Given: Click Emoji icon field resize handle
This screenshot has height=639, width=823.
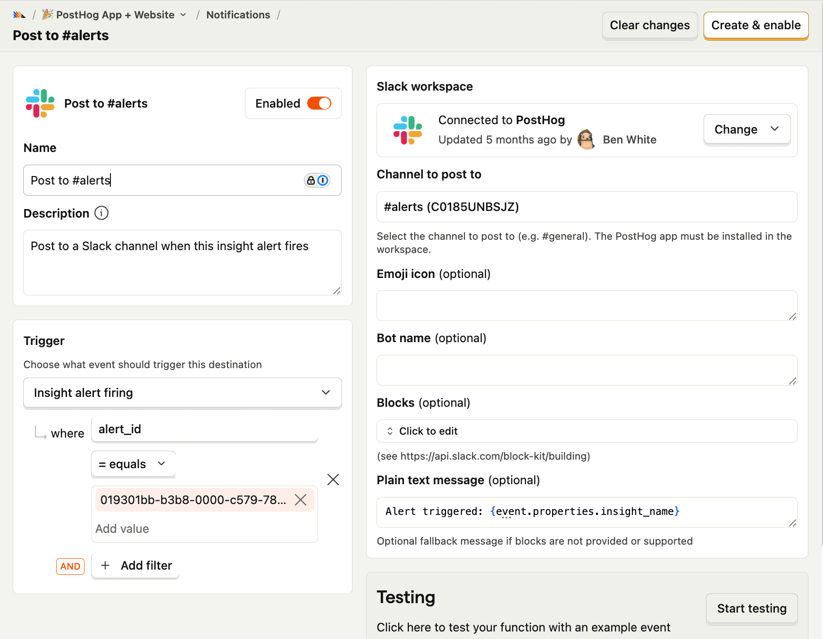Looking at the screenshot, I should click(793, 316).
